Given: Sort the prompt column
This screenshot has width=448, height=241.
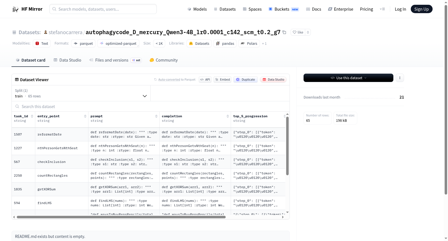Looking at the screenshot, I should (156, 116).
